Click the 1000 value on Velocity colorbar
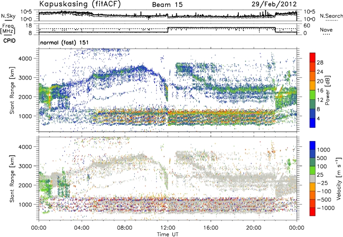343x237 pixels. [x=324, y=150]
